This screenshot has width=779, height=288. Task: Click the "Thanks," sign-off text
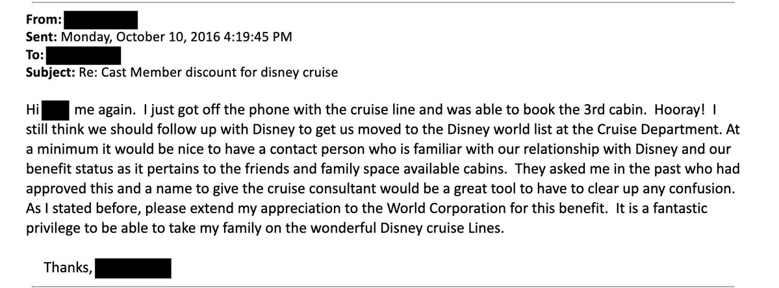68,267
